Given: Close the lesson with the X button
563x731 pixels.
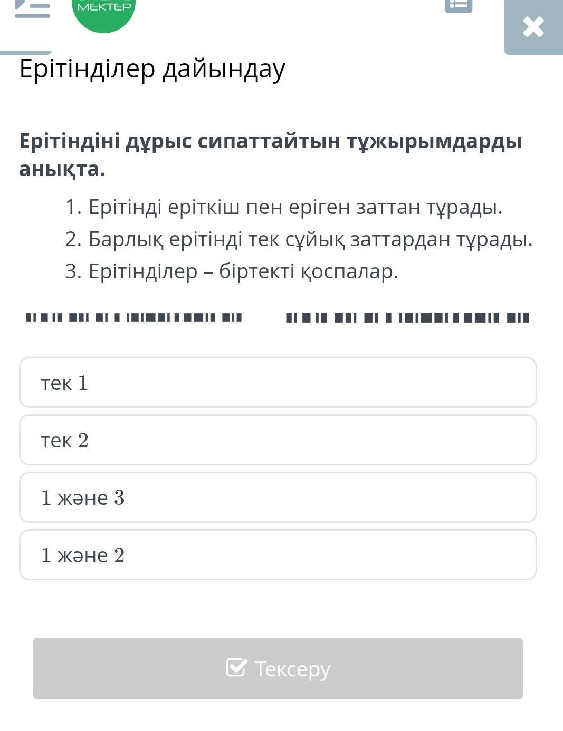Looking at the screenshot, I should coord(533,27).
